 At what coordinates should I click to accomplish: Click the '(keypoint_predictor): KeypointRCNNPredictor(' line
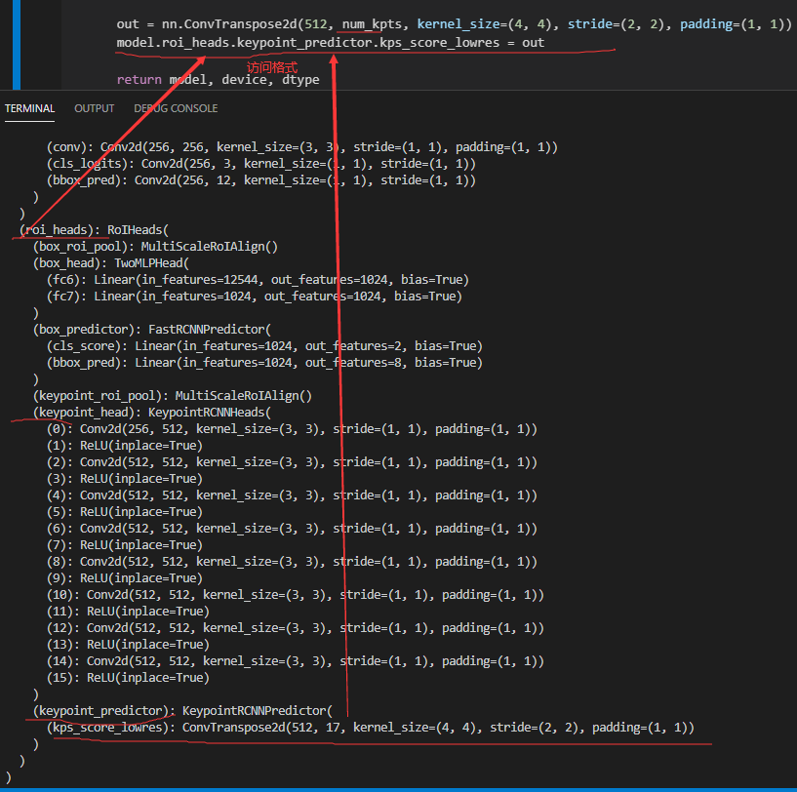(182, 711)
